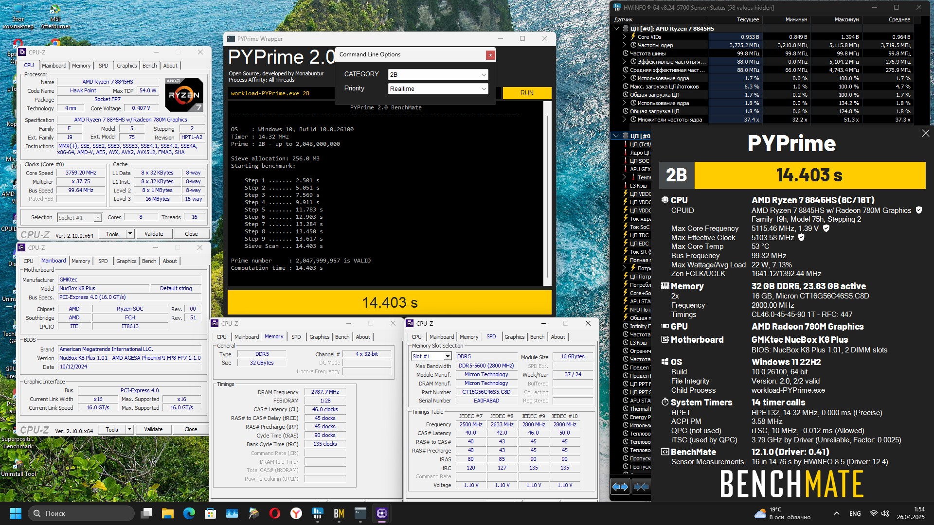Open About tab in CPU-Z SPD window
This screenshot has width=934, height=525.
tap(558, 337)
